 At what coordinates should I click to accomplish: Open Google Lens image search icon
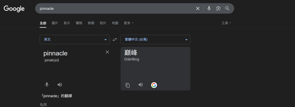218,8
